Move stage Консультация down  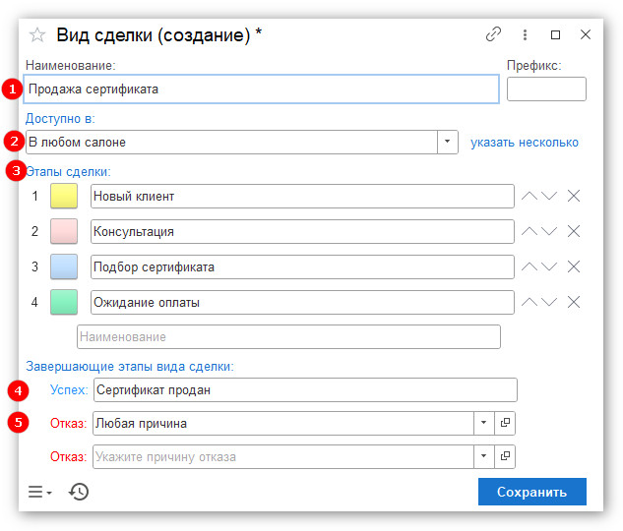pos(549,231)
